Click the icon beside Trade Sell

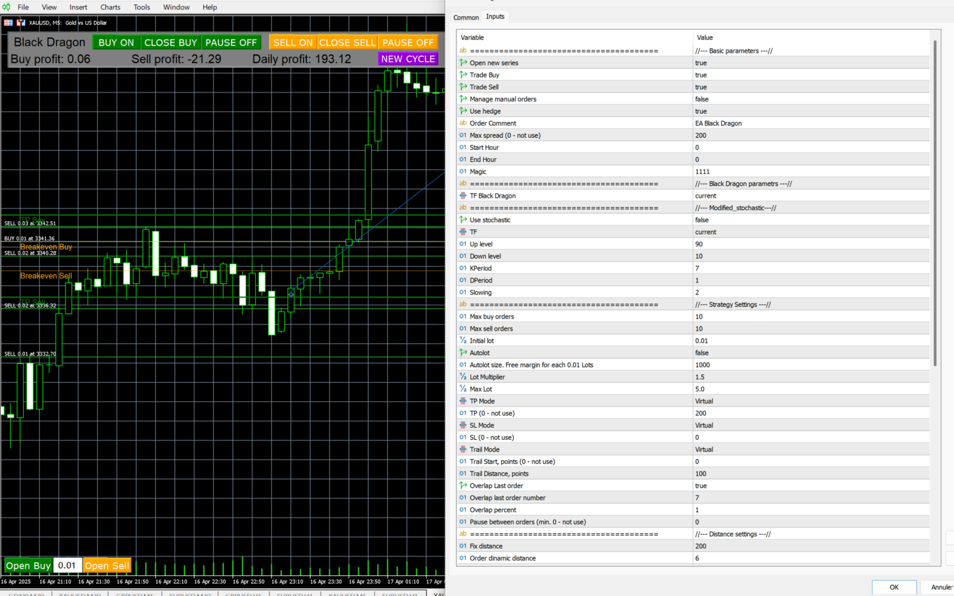coord(463,86)
